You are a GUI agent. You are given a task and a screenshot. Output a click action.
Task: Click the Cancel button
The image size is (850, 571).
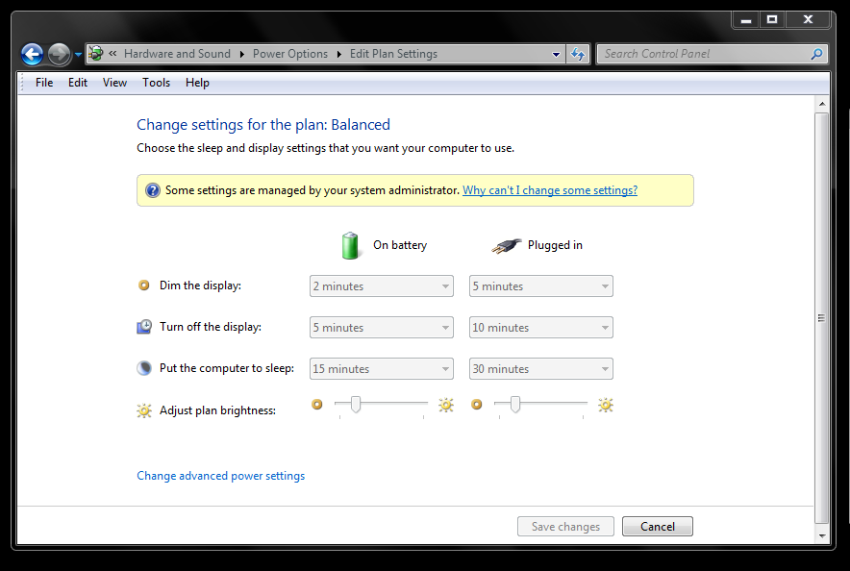click(658, 526)
